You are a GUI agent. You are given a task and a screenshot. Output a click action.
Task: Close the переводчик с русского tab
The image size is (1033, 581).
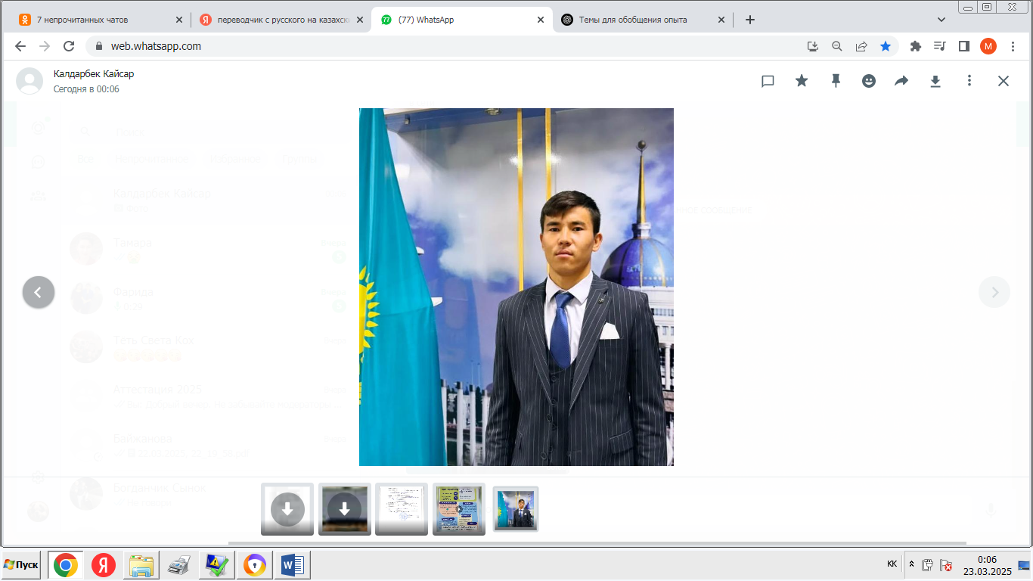[360, 20]
